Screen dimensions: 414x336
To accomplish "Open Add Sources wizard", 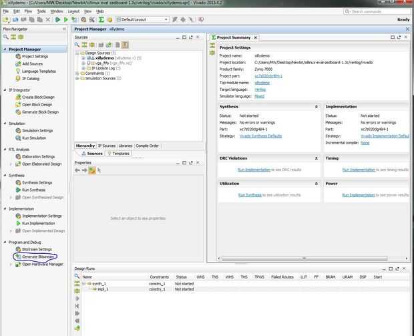I will pos(33,63).
